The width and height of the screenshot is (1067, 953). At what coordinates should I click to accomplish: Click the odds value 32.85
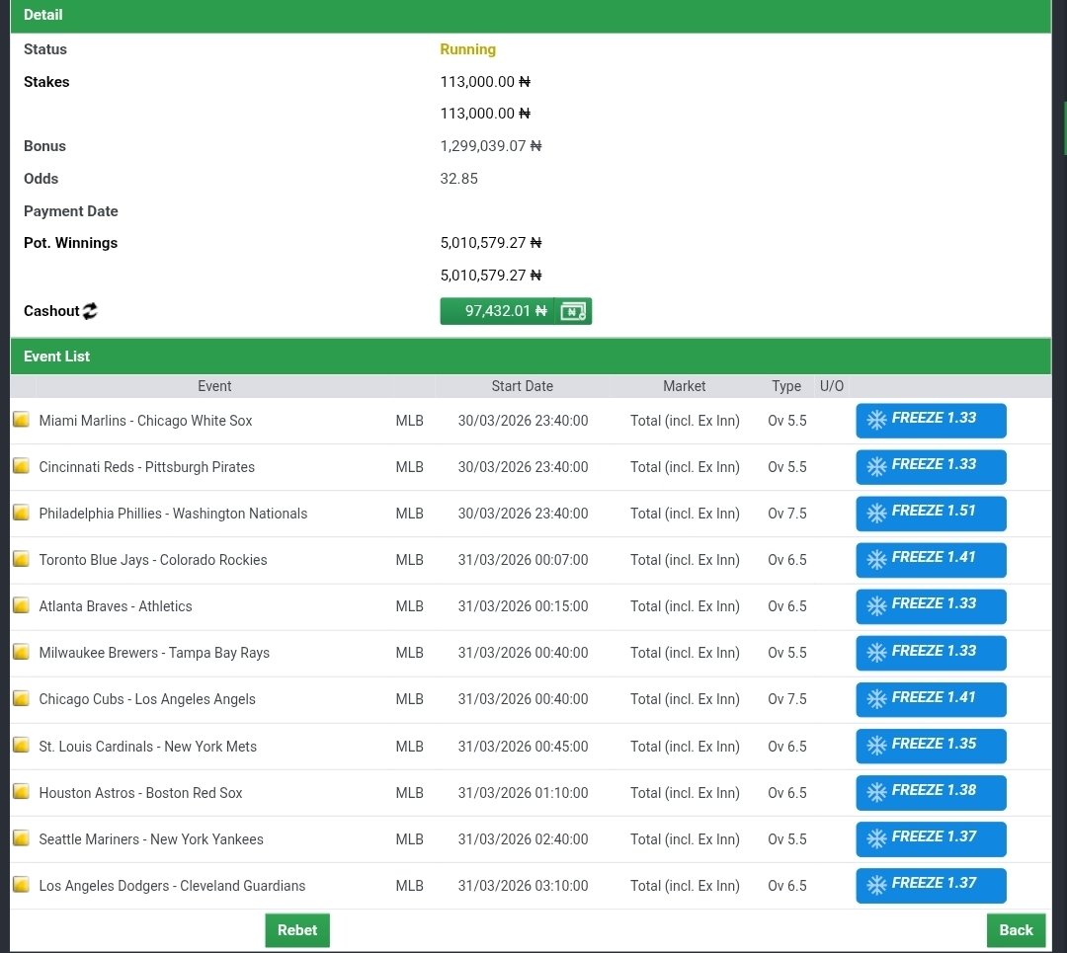click(x=458, y=178)
